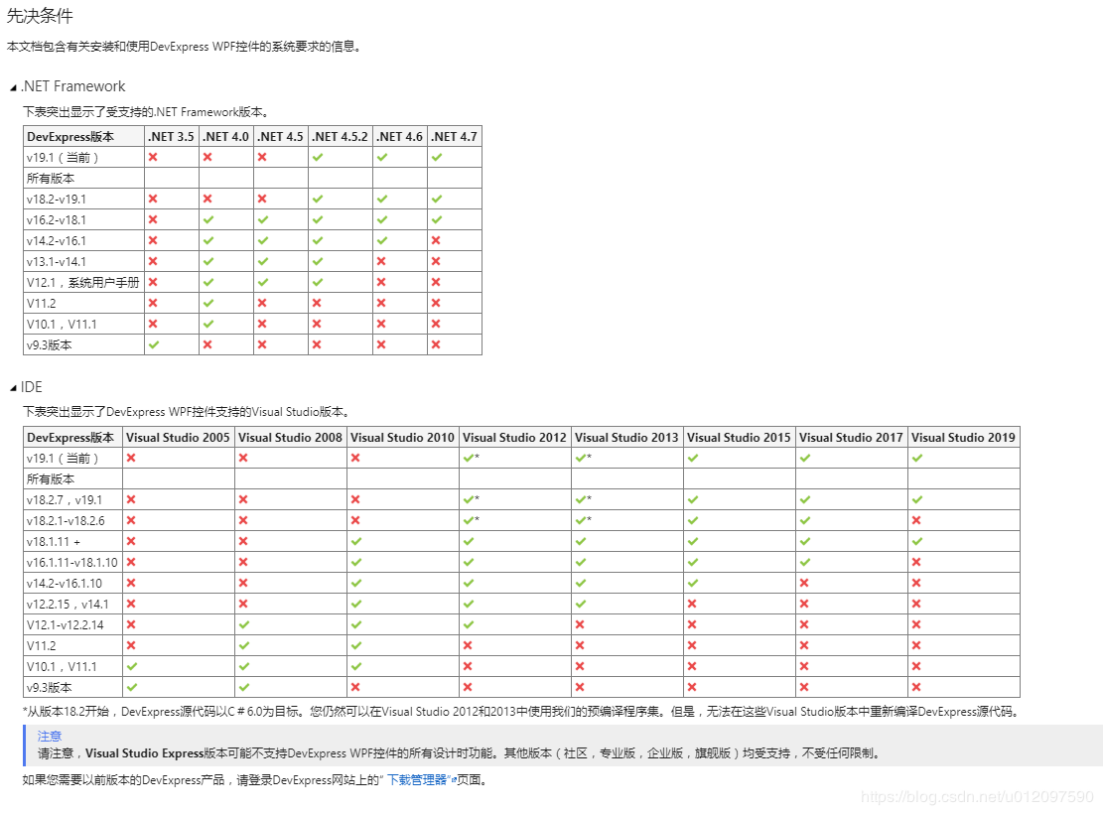This screenshot has height=815, width=1103.
Task: Click the check for V12.1-v12.2.14 under Visual Studio 2008
Action: 244,624
